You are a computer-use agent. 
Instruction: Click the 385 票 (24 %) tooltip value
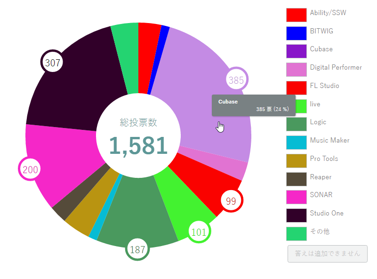pyautogui.click(x=273, y=109)
